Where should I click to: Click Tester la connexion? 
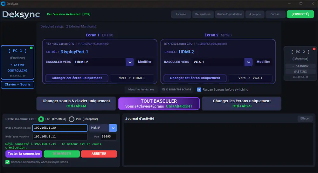(24, 154)
